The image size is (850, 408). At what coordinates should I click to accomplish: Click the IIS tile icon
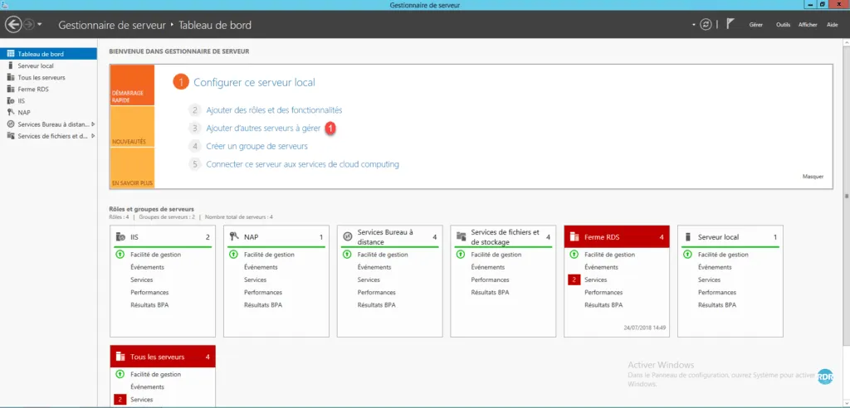coord(121,237)
